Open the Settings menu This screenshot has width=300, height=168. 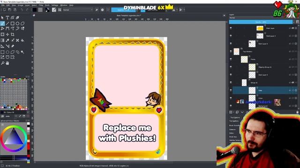[x=55, y=5]
